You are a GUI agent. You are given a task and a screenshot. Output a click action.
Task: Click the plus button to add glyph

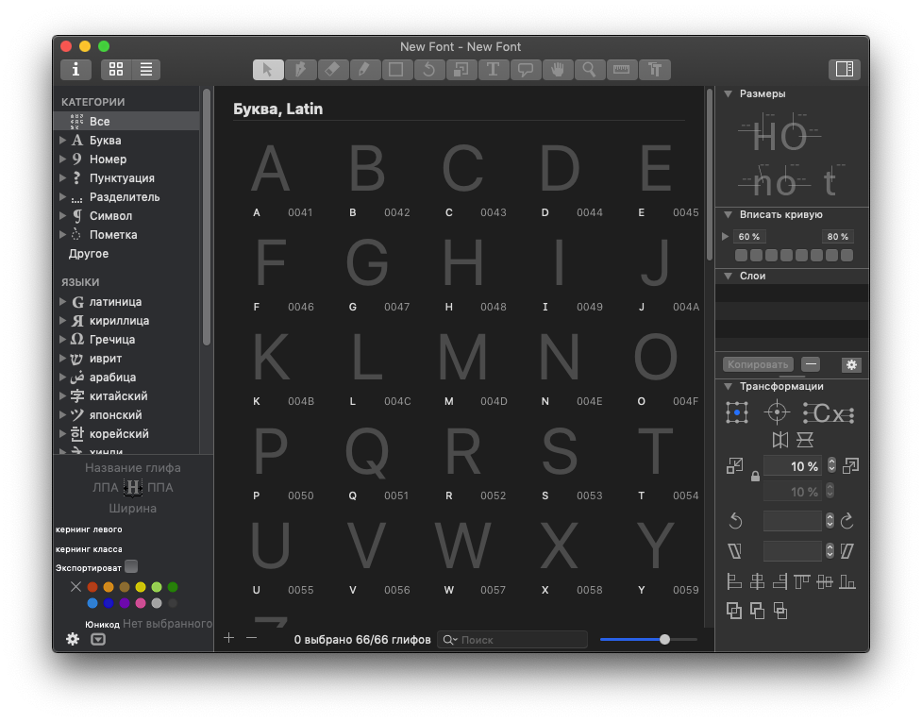(x=228, y=639)
